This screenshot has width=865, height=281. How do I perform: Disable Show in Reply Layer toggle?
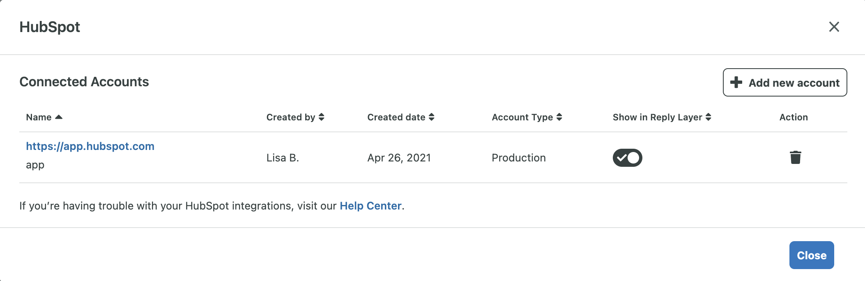[x=627, y=158]
